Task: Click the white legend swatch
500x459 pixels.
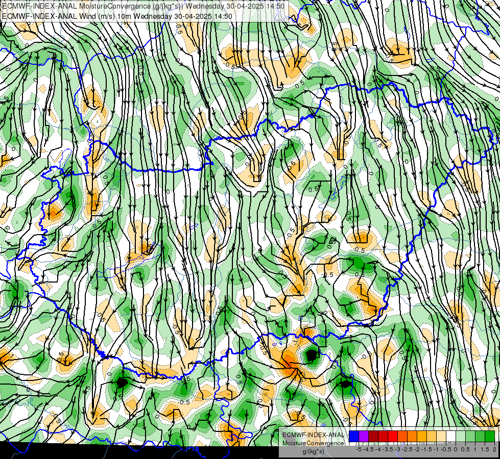Action: point(451,436)
